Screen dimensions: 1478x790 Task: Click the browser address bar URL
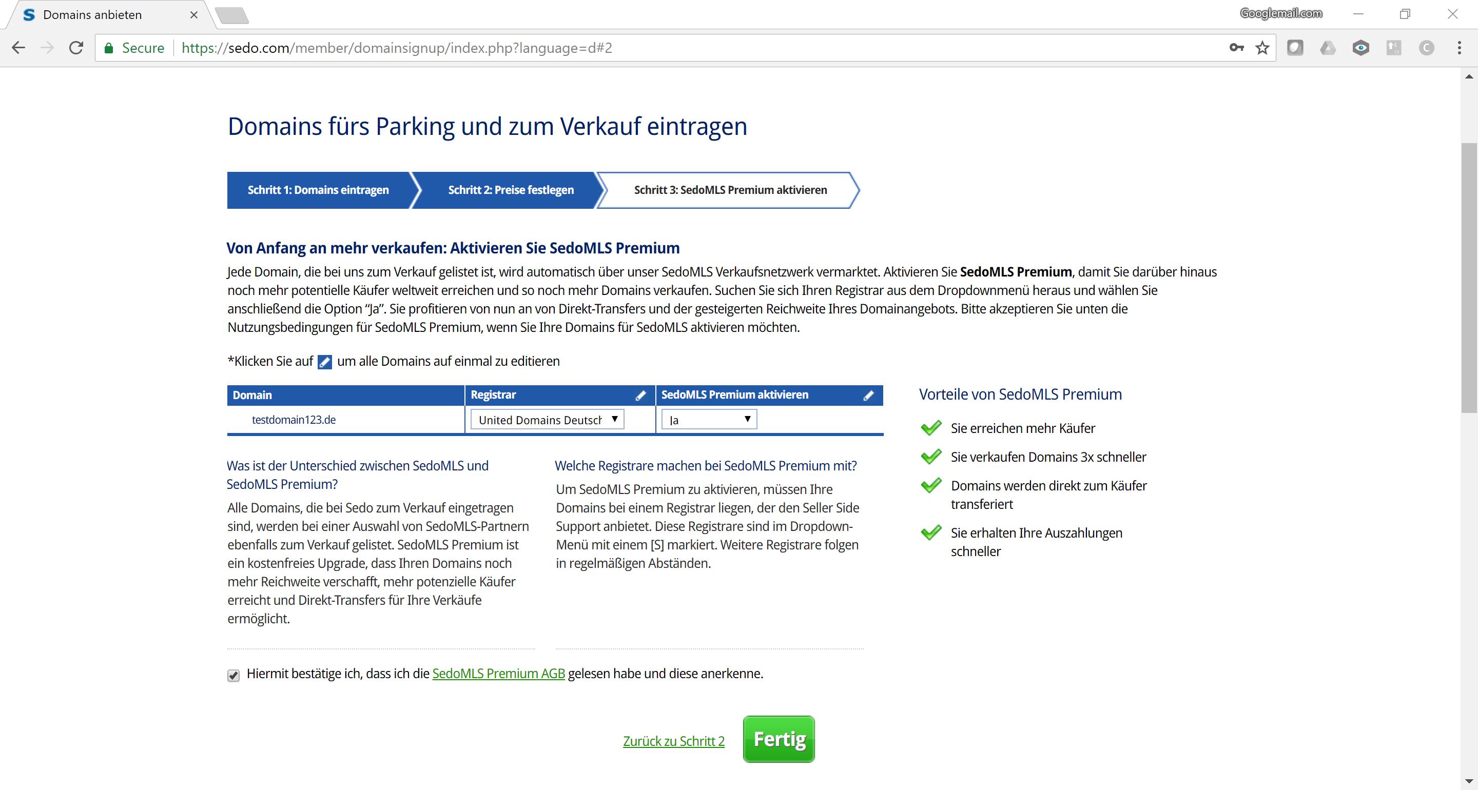(396, 48)
